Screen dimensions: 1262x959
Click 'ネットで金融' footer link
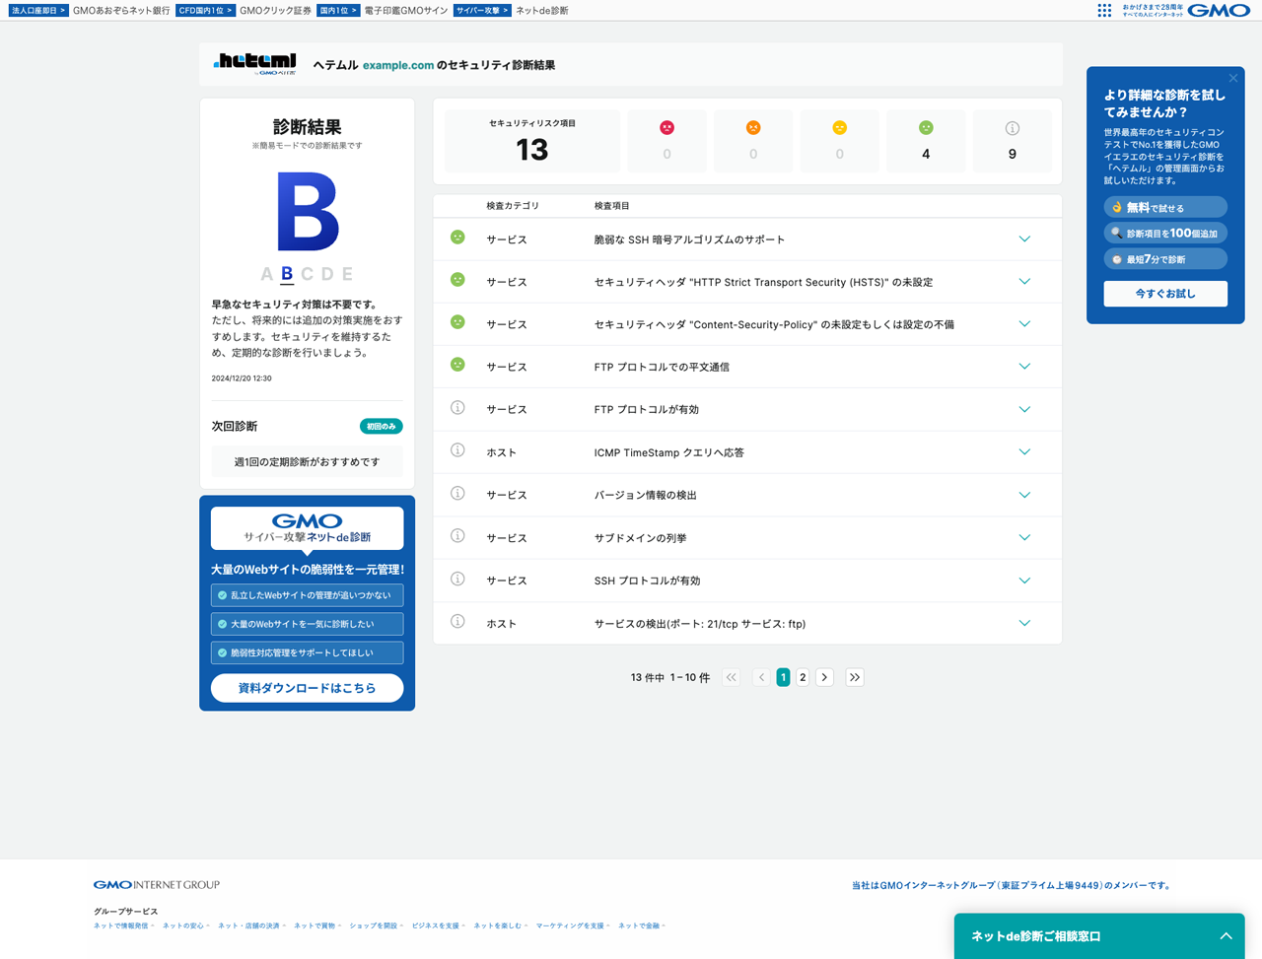(640, 925)
